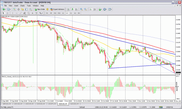Open the Templates dropdown
The height and width of the screenshot is (109, 182).
click(110, 9)
